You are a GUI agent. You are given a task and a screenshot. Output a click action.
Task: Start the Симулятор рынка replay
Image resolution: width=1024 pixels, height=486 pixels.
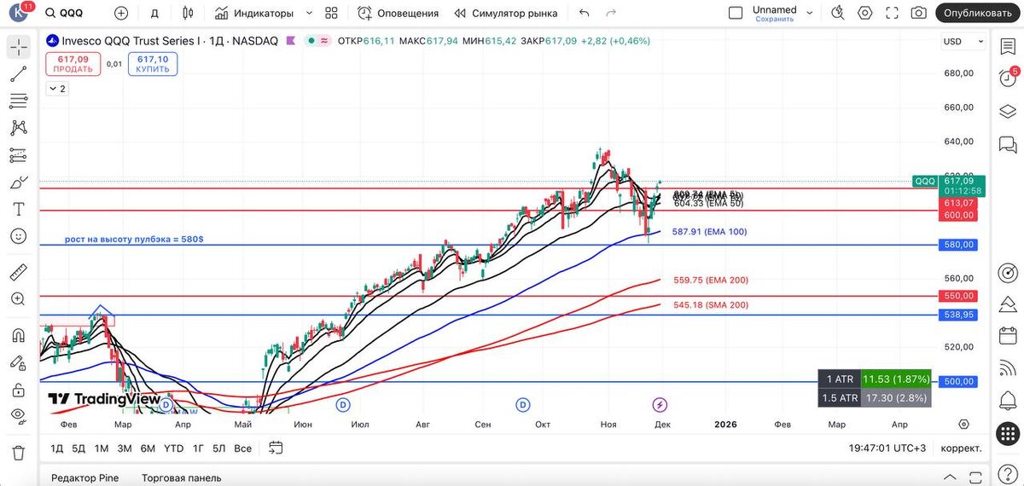[506, 13]
